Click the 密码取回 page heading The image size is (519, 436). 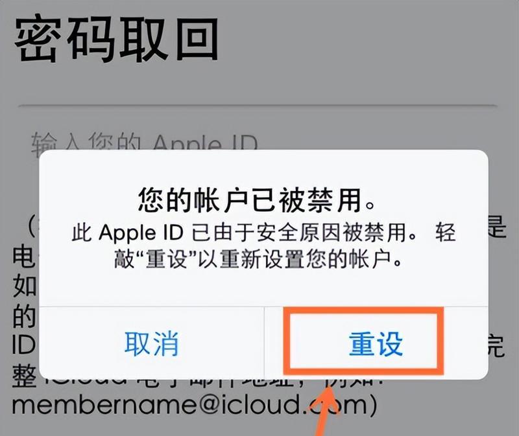[117, 40]
